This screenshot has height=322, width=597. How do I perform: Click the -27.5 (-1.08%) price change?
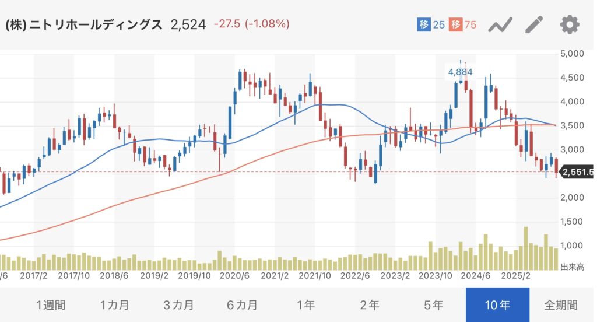click(x=251, y=24)
